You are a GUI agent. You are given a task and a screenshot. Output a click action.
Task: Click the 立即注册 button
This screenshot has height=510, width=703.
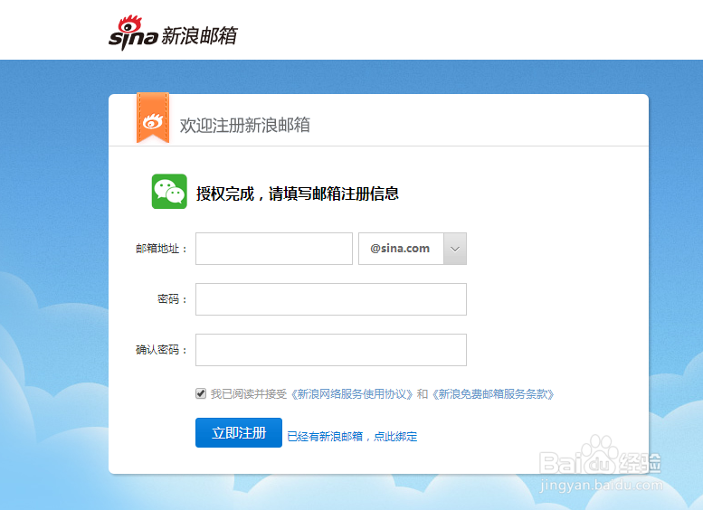point(239,432)
